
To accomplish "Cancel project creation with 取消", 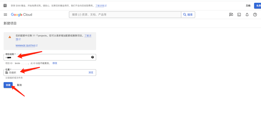I will (19, 85).
